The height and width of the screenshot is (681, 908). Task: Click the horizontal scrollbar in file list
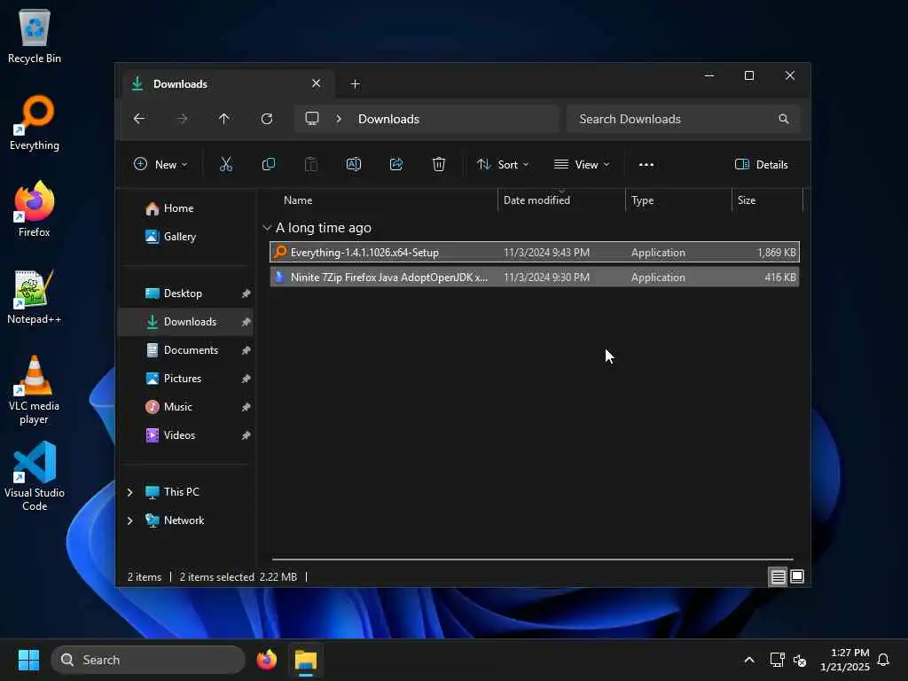[x=533, y=560]
